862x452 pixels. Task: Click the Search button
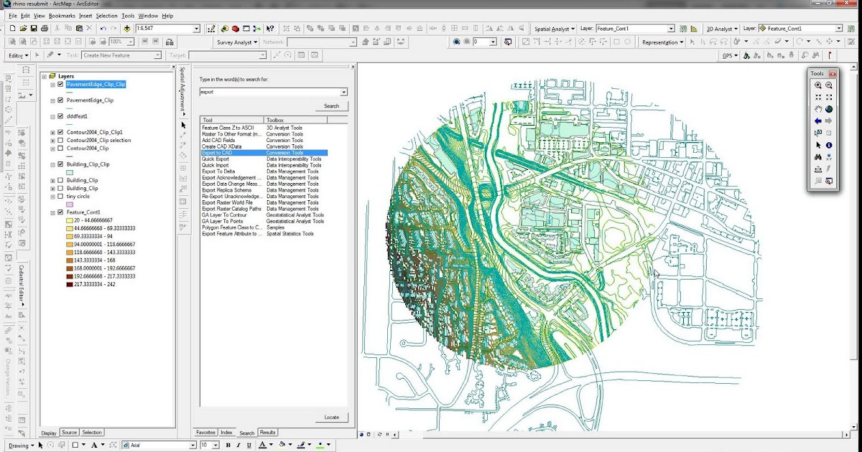(x=331, y=105)
